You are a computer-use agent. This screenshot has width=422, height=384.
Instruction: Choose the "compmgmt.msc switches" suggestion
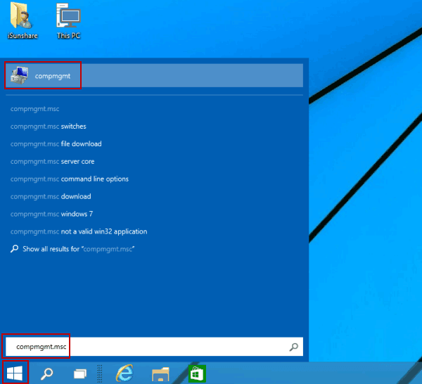tap(48, 127)
